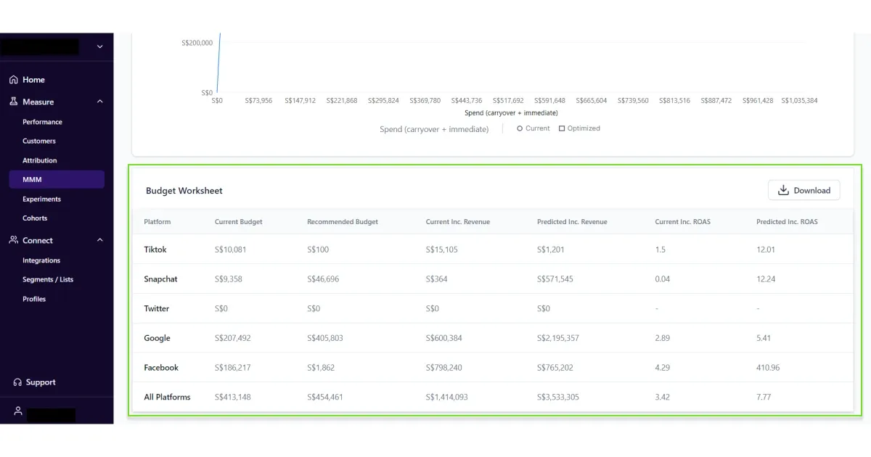871x457 pixels.
Task: Click Snapchat predicted revenue S$571,545
Action: point(555,279)
